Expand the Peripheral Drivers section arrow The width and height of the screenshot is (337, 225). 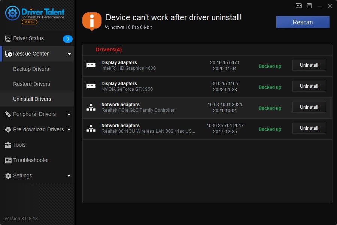(69, 114)
